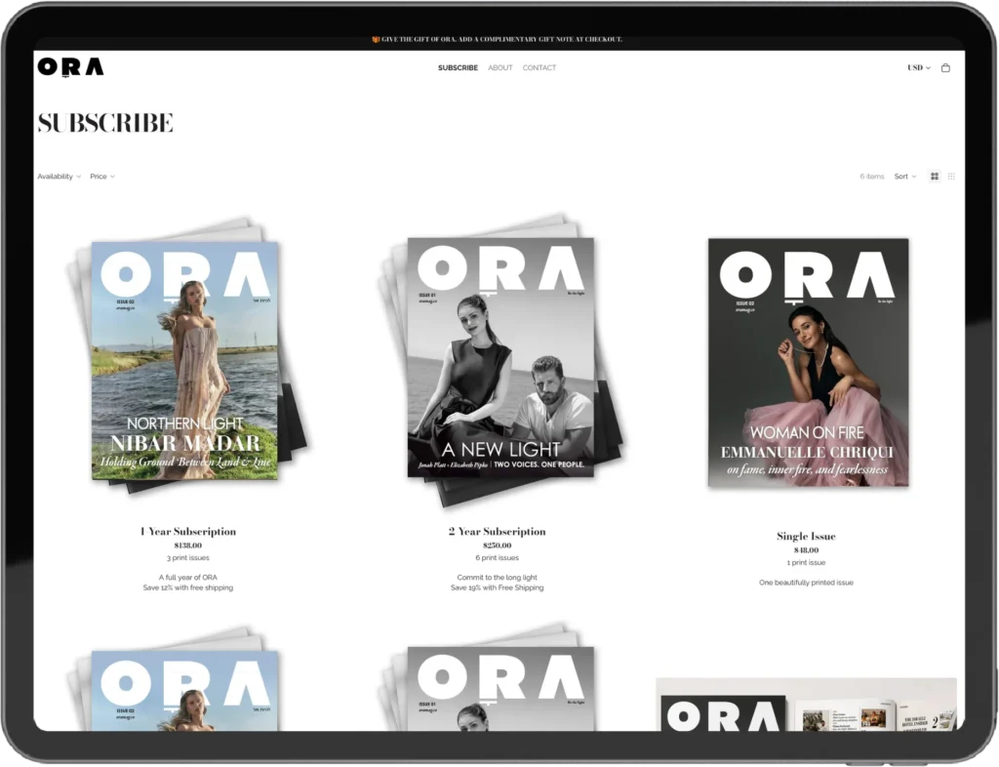Click the 'Save 12% with free shipping' text
The width and height of the screenshot is (999, 767).
(188, 588)
